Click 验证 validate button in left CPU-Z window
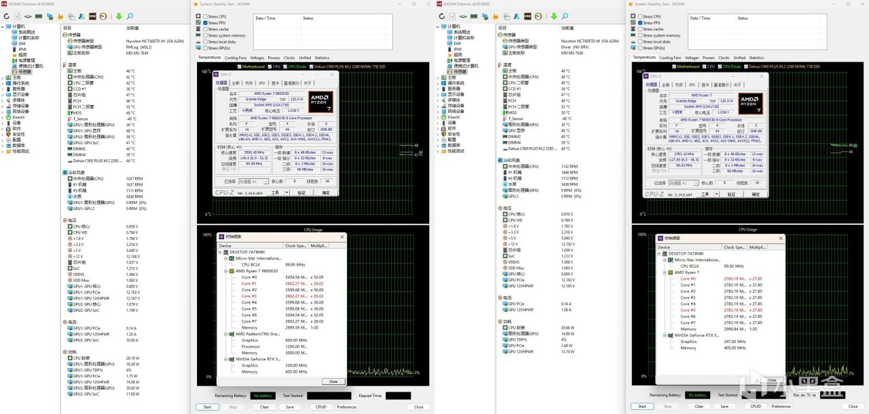The width and height of the screenshot is (869, 414). pyautogui.click(x=302, y=192)
